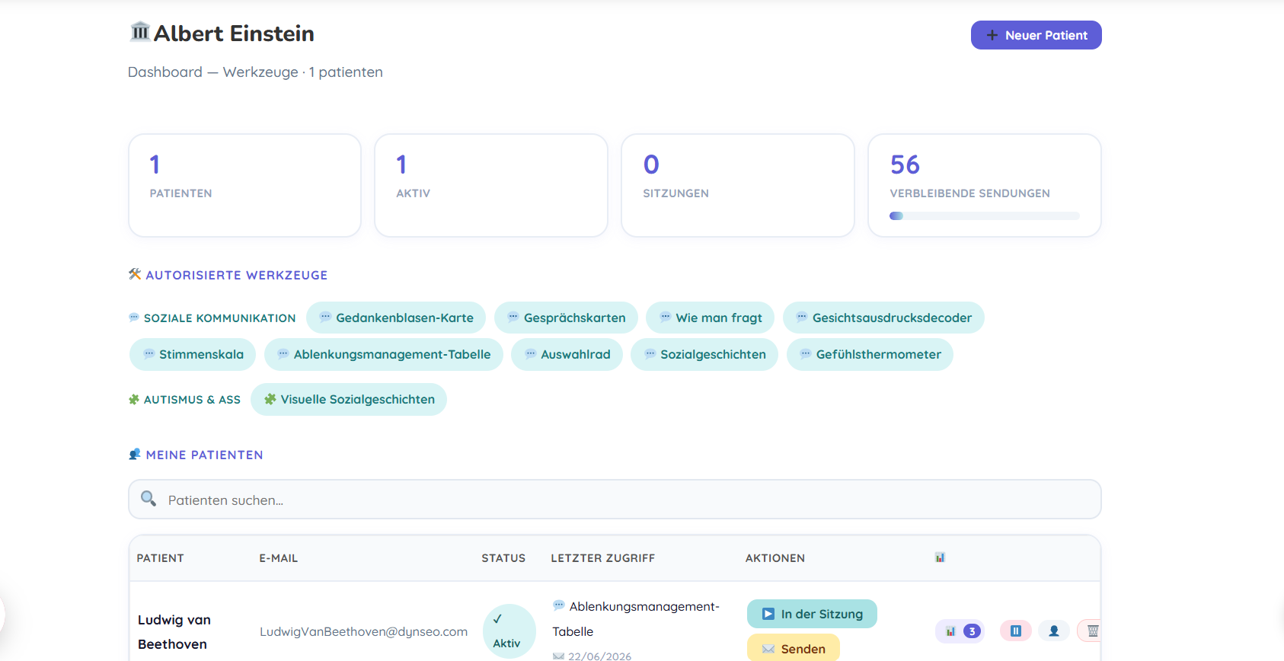The height and width of the screenshot is (661, 1284).
Task: Launch the Stimmenskala tool
Action: point(193,354)
